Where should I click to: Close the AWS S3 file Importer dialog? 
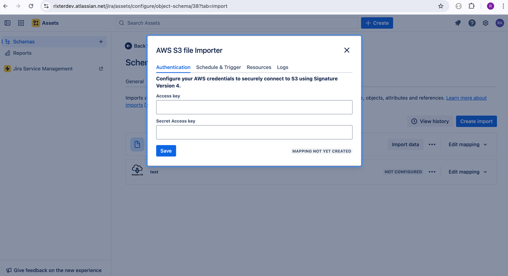347,50
